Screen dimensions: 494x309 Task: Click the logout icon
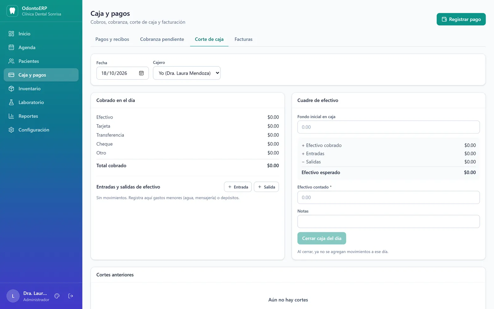pyautogui.click(x=71, y=296)
